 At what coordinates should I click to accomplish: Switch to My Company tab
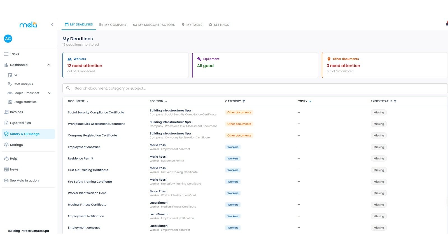click(113, 25)
